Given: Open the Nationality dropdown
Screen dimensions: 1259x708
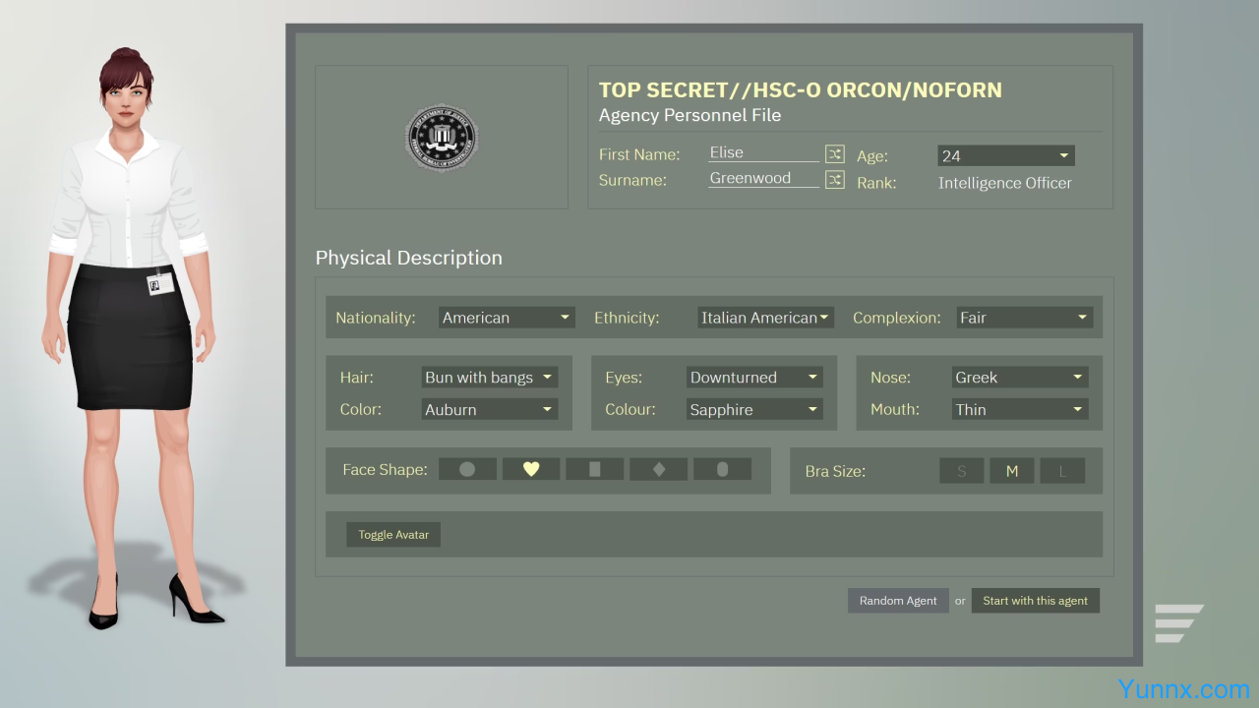Looking at the screenshot, I should (507, 318).
